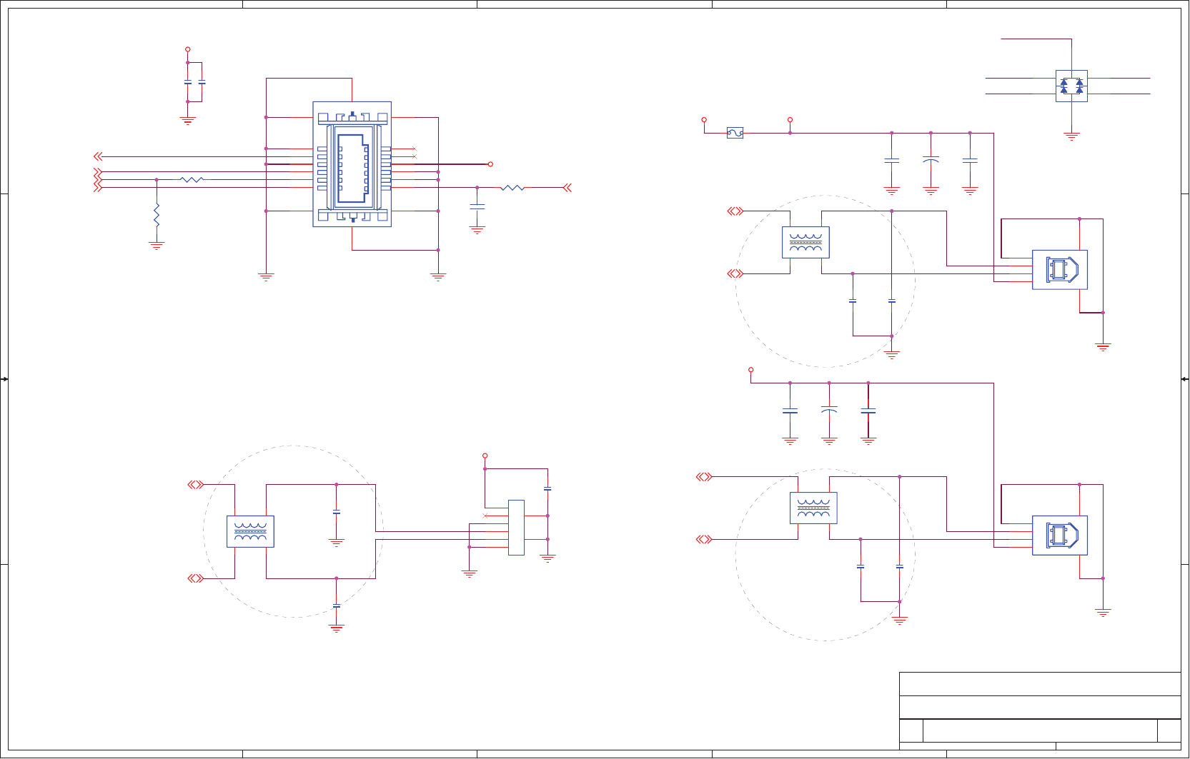This screenshot has height=759, width=1190.
Task: Select the power node on the IC's right-side net
Action: [490, 164]
